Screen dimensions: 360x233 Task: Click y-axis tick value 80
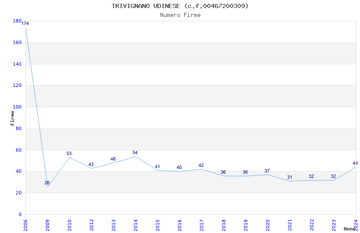[19, 128]
